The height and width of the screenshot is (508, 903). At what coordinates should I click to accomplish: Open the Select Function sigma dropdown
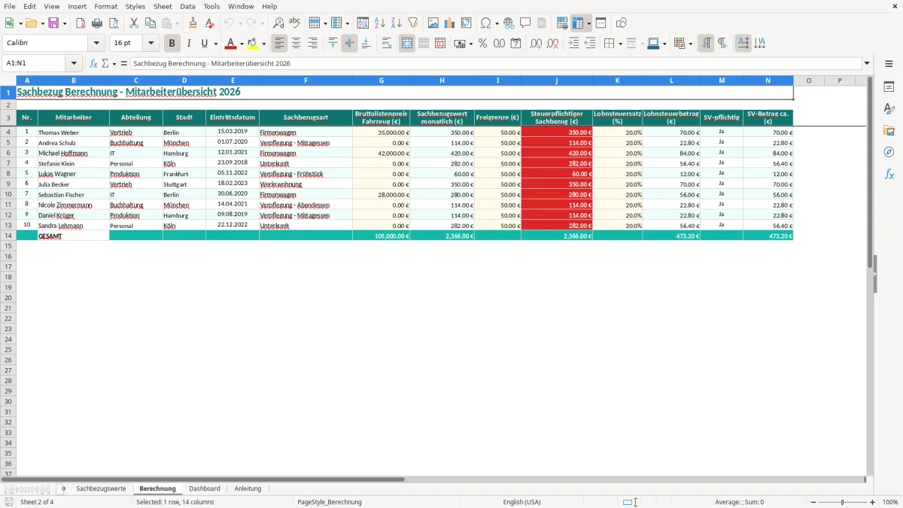pyautogui.click(x=114, y=64)
